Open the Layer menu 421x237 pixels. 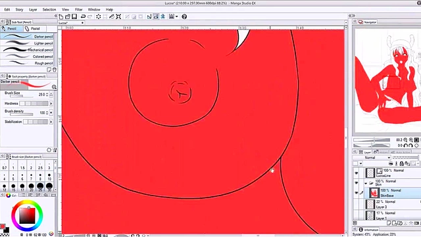tap(33, 9)
